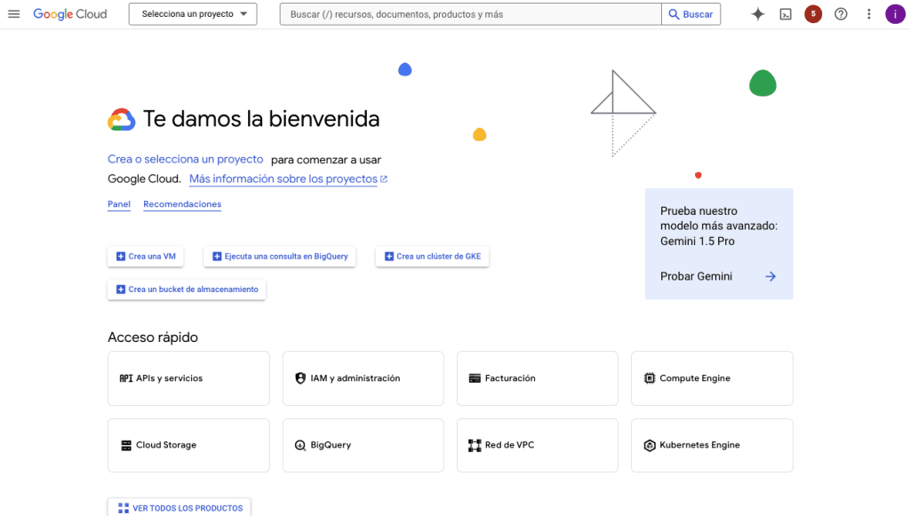
Task: Switch to the Panel tab
Action: tap(119, 204)
